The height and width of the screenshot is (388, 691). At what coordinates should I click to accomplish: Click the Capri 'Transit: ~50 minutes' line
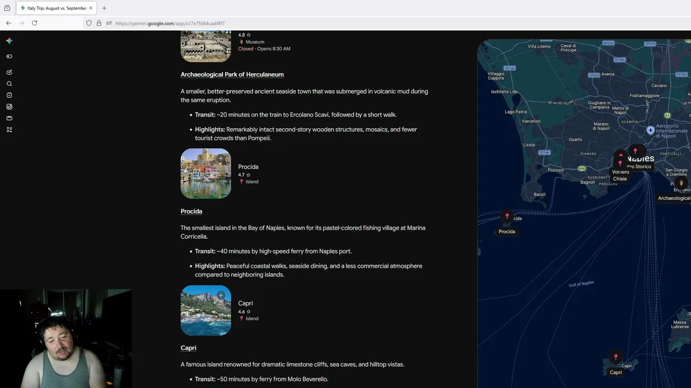click(x=261, y=379)
